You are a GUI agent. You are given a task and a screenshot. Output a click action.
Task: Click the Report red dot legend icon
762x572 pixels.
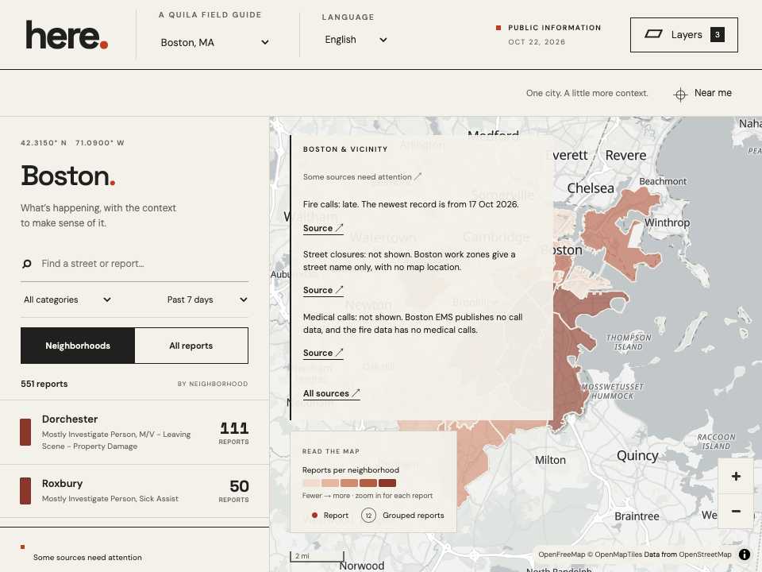pos(314,515)
